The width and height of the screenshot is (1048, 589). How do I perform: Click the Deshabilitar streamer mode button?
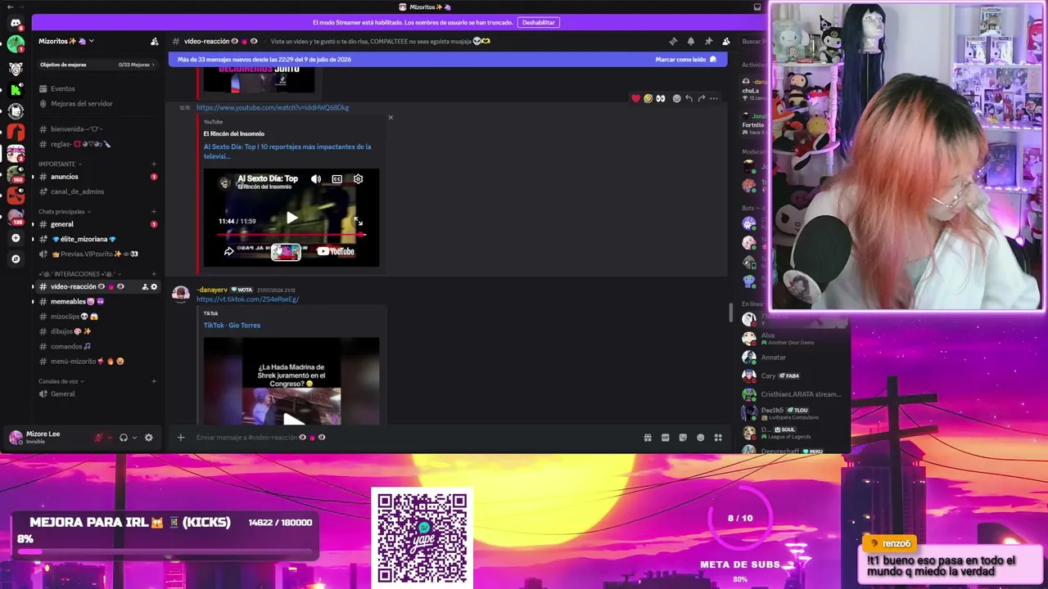[x=539, y=22]
